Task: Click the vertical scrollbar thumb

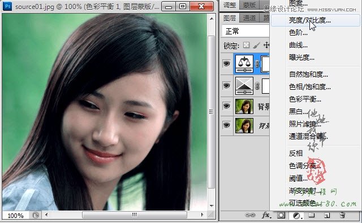Action: 211,112
